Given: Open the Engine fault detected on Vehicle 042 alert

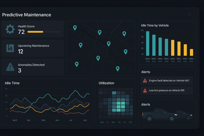Looking at the screenshot, I should click(167, 81).
